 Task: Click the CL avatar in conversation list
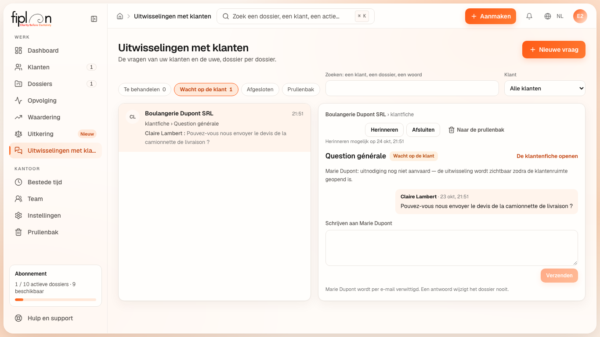(x=133, y=117)
